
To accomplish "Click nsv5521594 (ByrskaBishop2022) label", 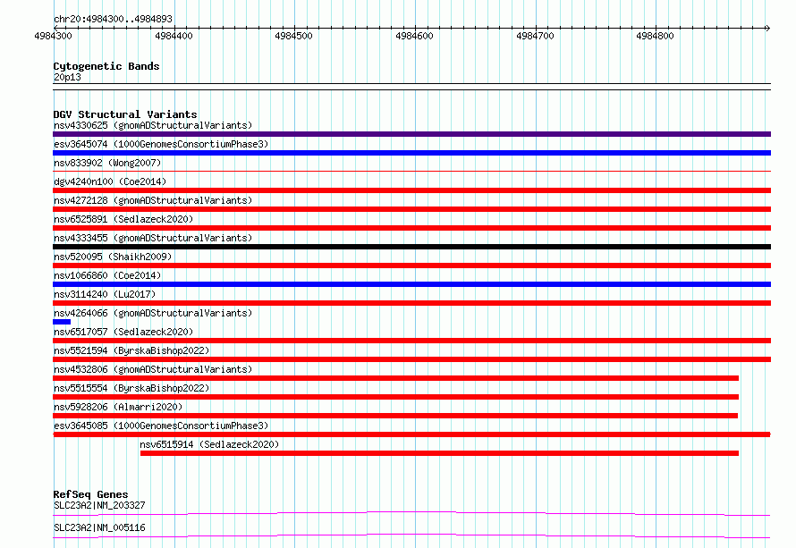I will tap(131, 350).
